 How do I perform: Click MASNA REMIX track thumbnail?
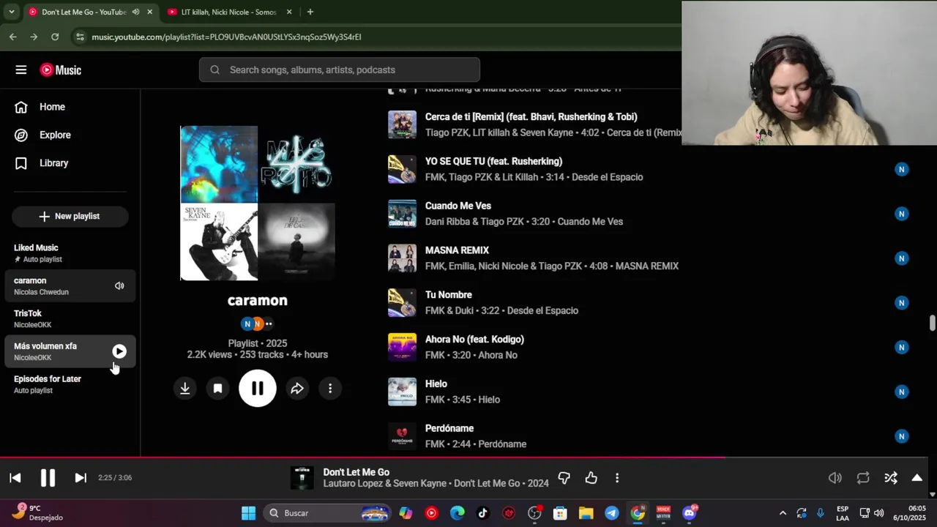pyautogui.click(x=402, y=258)
